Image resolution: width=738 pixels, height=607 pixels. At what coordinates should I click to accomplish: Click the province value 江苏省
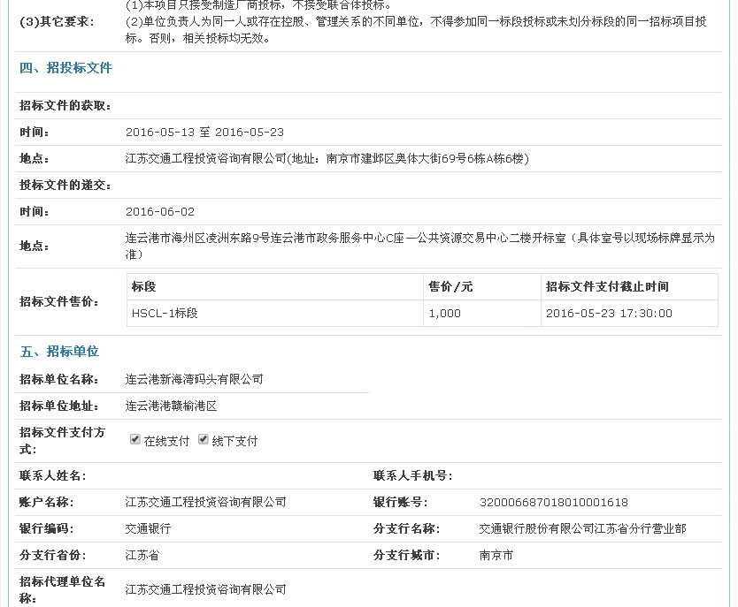pyautogui.click(x=142, y=556)
